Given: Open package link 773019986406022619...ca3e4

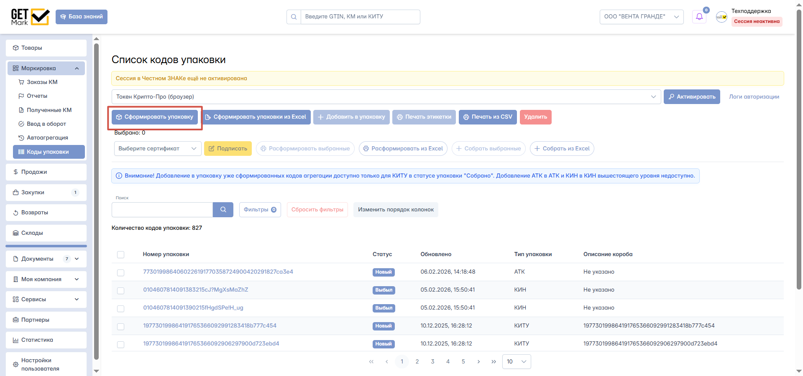Looking at the screenshot, I should click(x=218, y=272).
